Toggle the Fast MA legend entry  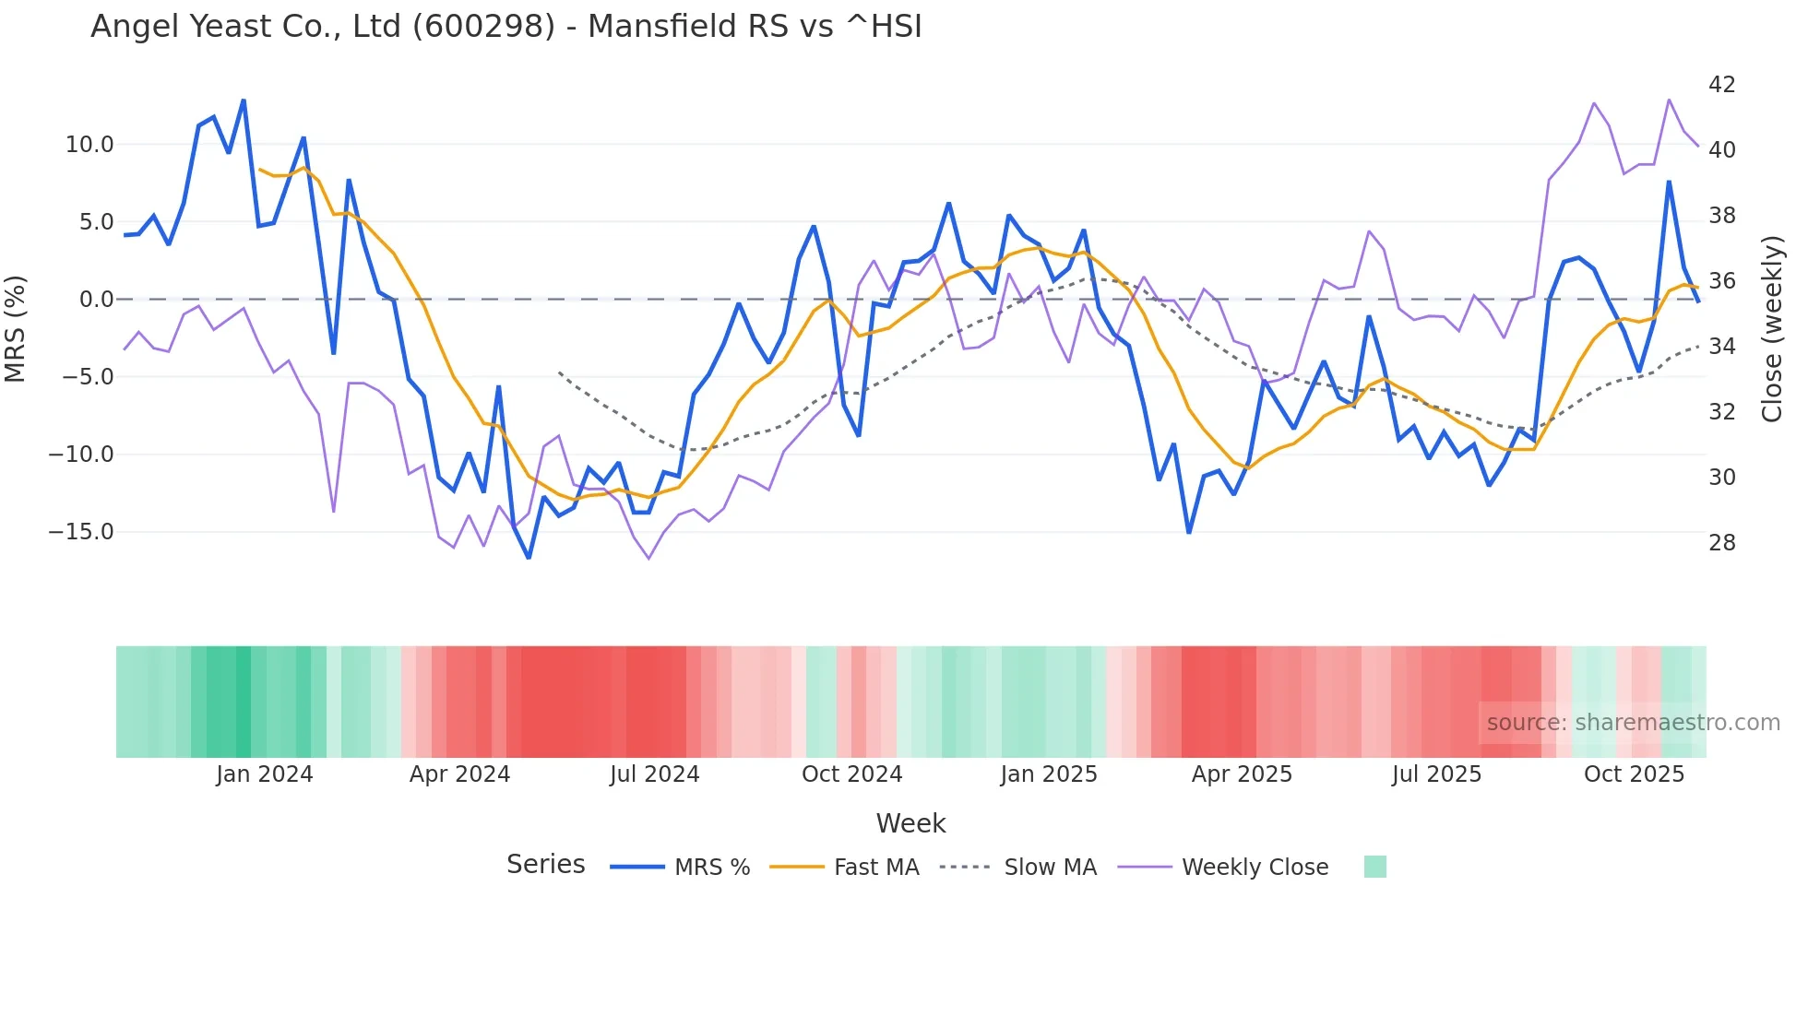(x=844, y=868)
